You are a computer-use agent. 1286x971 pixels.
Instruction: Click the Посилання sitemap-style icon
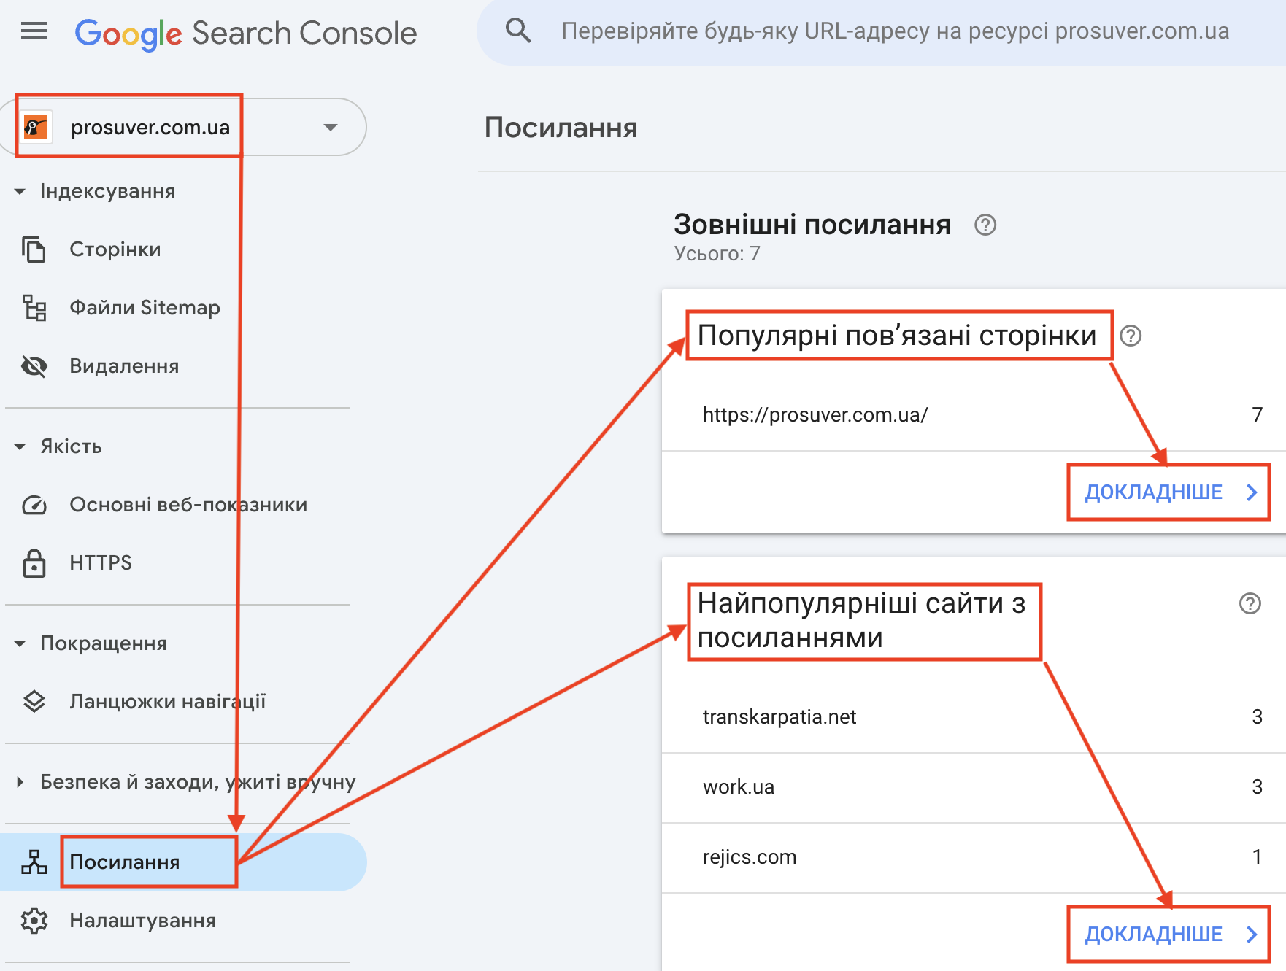click(34, 862)
